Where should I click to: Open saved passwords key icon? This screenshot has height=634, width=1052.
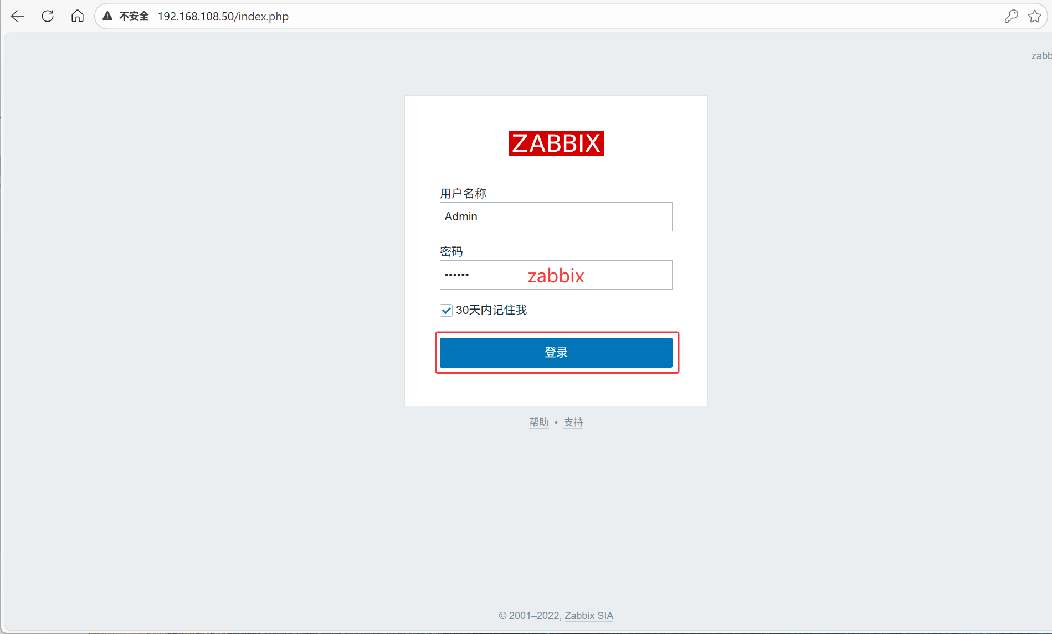coord(1011,16)
